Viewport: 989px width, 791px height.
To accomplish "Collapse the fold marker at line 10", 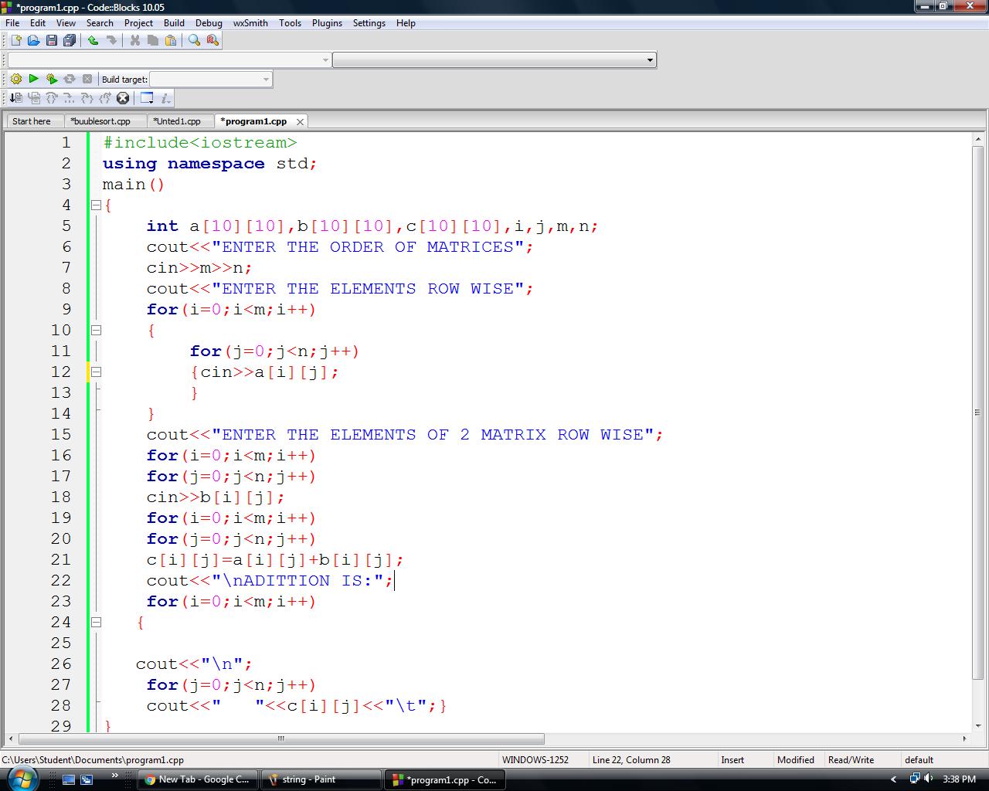I will coord(95,330).
